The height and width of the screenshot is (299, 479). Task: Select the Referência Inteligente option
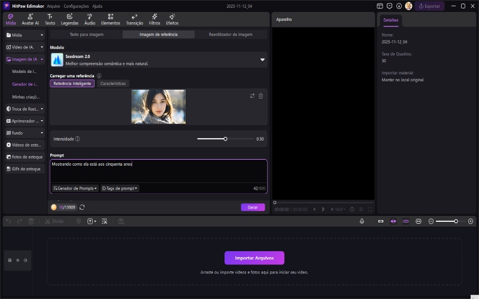(72, 84)
